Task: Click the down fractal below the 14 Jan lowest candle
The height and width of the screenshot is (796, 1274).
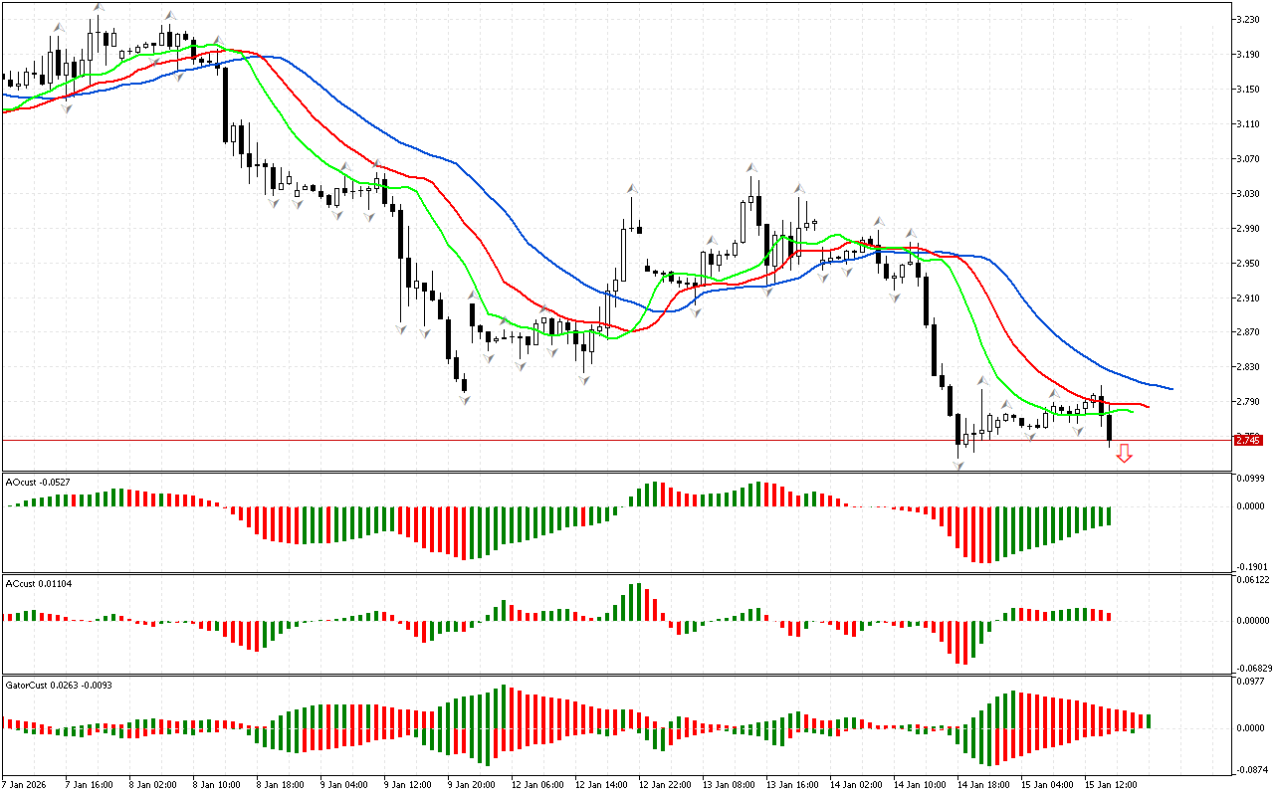Action: point(958,465)
